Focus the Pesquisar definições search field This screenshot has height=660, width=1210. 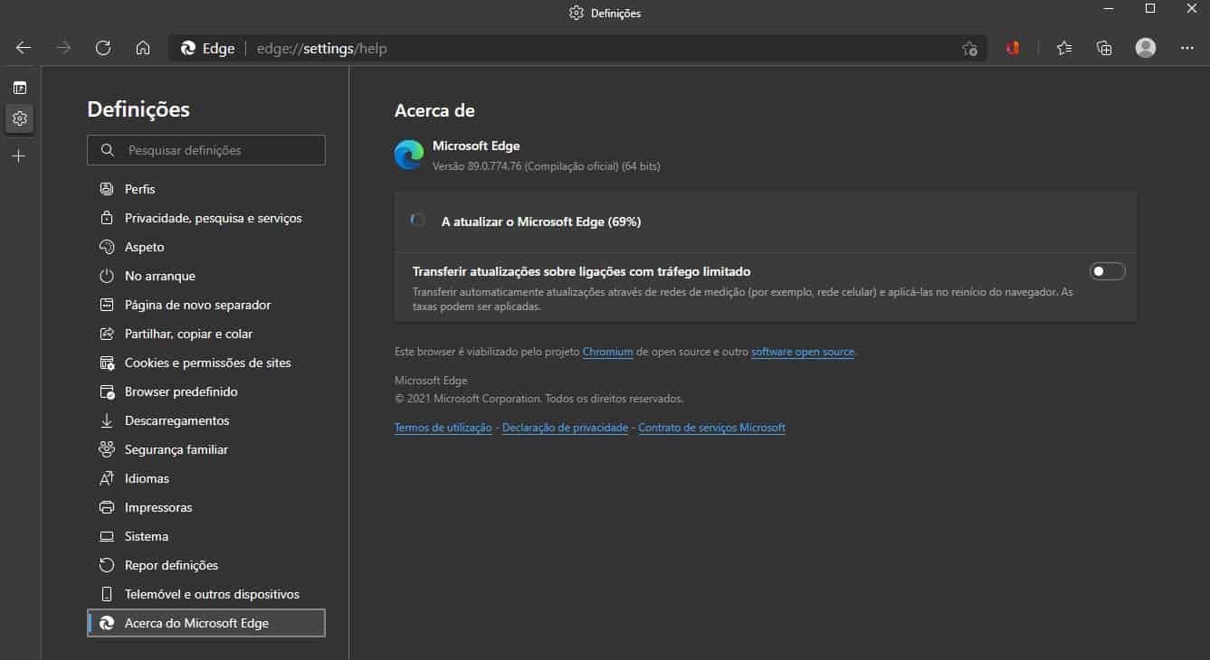pyautogui.click(x=206, y=150)
